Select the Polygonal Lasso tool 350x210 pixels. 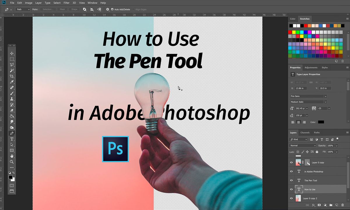point(12,65)
